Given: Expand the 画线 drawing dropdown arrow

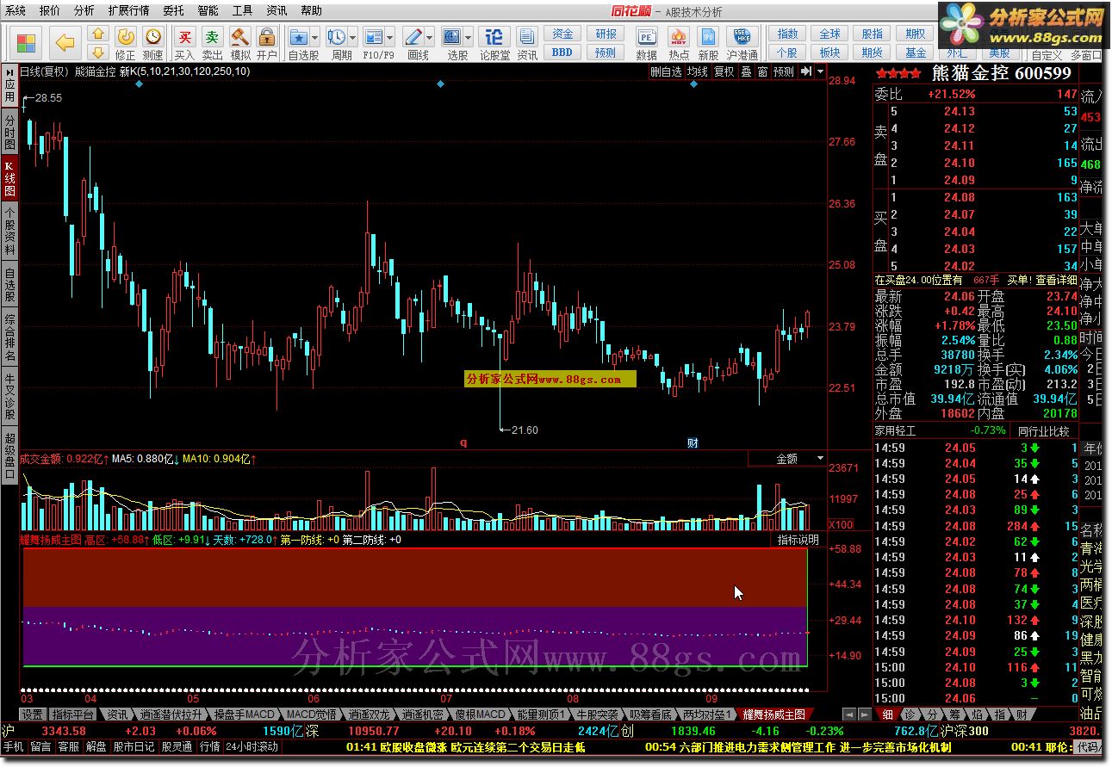Looking at the screenshot, I should point(428,38).
